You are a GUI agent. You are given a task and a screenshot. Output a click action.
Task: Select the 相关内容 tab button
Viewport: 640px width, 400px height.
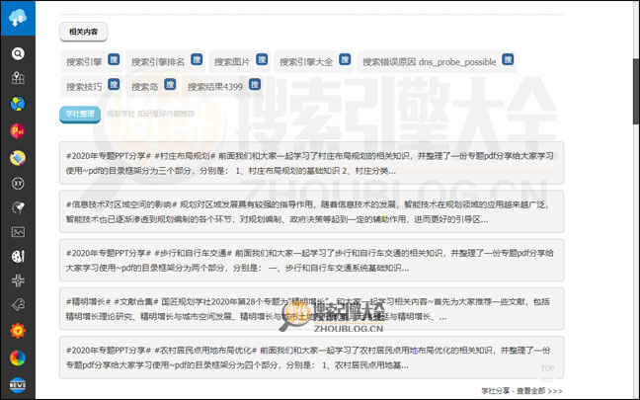point(83,33)
